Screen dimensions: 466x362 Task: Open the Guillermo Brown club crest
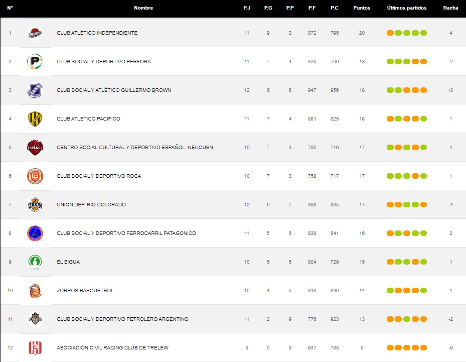(35, 90)
